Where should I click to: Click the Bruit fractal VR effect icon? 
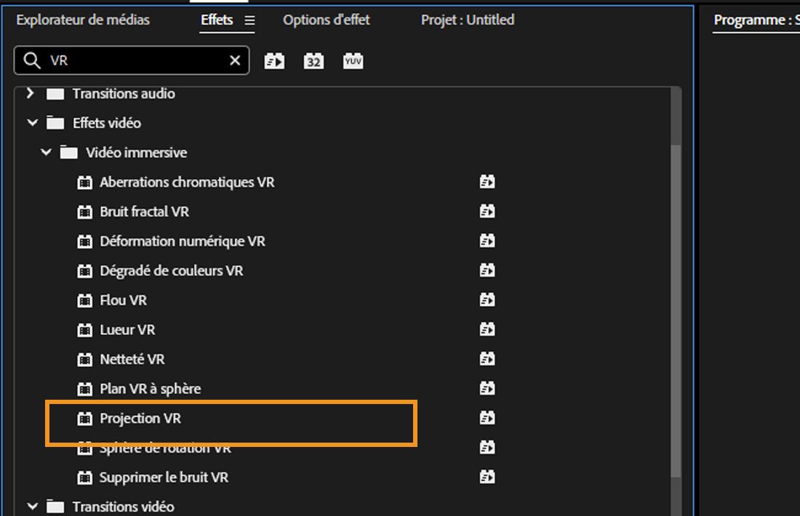click(85, 212)
